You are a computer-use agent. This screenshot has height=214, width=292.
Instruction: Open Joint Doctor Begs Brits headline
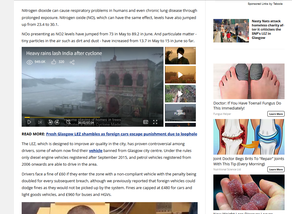point(249,161)
